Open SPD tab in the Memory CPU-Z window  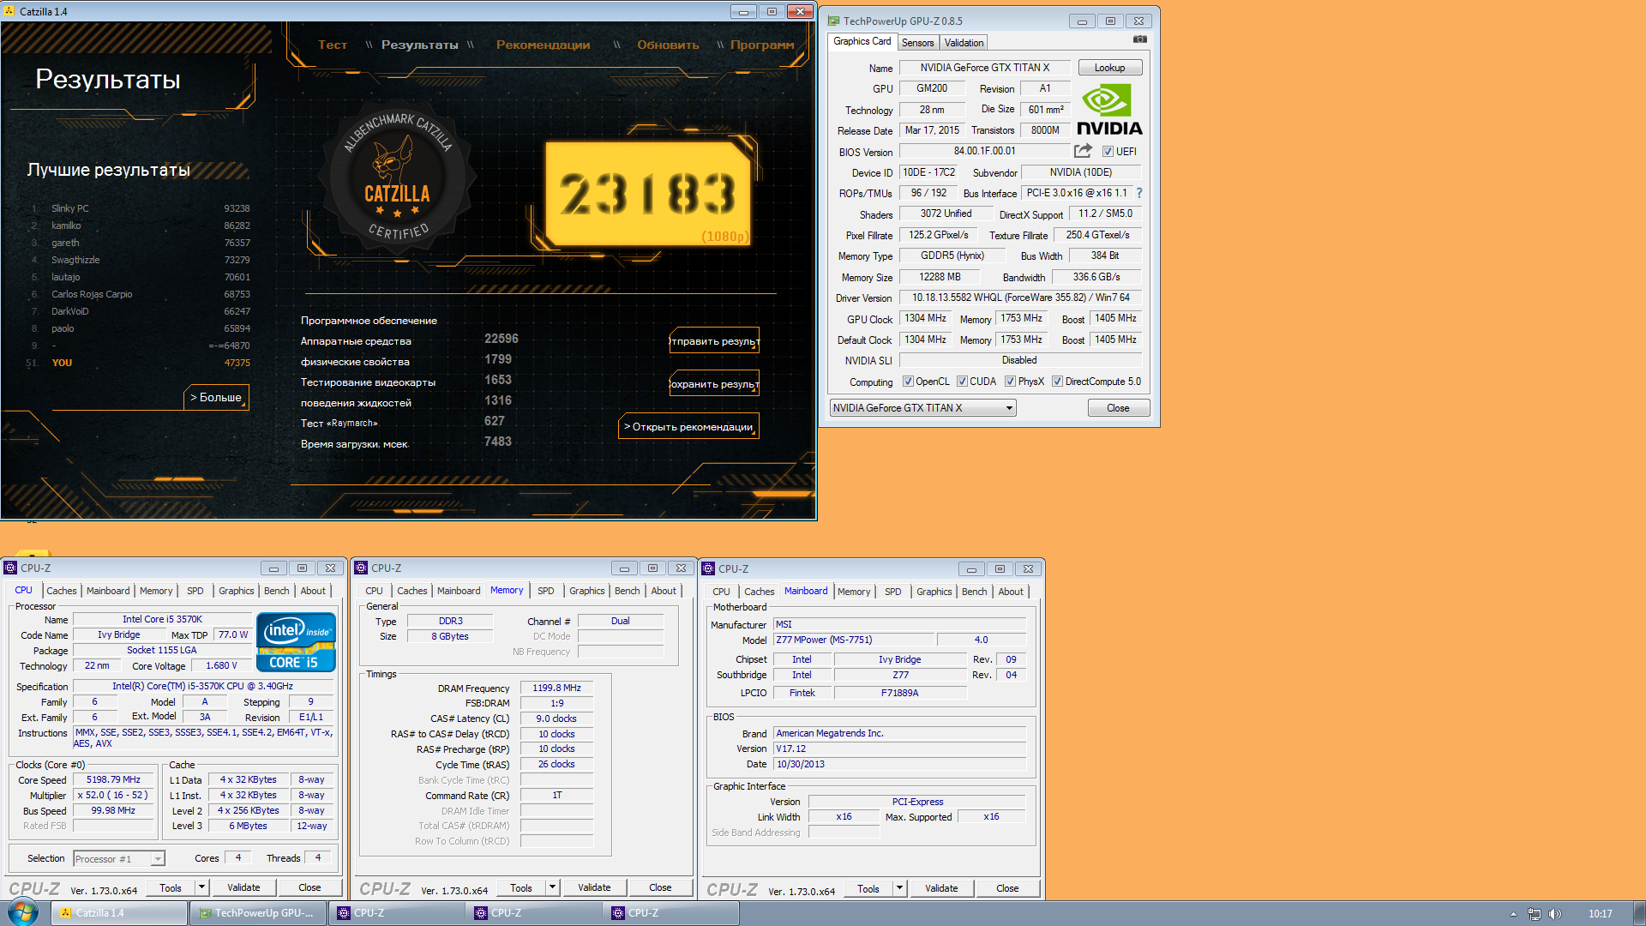[545, 591]
